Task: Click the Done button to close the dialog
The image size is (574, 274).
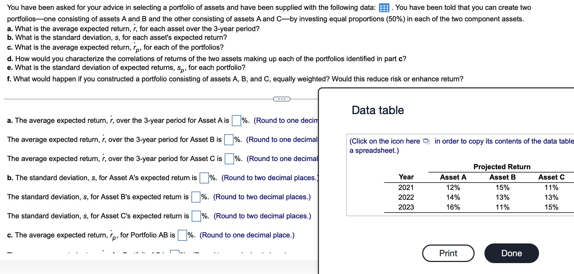Action: [x=512, y=253]
